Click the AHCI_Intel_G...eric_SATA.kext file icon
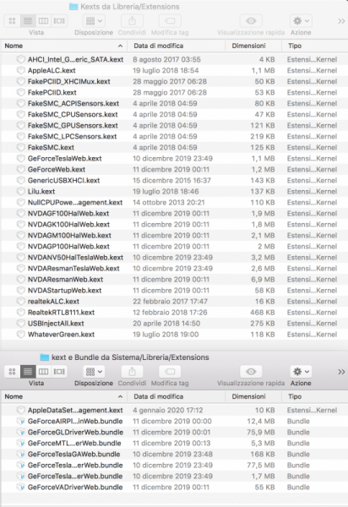348x507 pixels. pos(21,59)
